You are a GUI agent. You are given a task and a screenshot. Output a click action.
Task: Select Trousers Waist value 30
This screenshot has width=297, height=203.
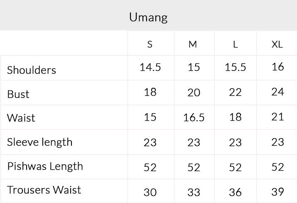pos(150,192)
